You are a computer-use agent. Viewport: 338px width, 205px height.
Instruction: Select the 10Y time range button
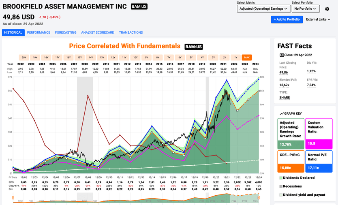tap(135, 58)
